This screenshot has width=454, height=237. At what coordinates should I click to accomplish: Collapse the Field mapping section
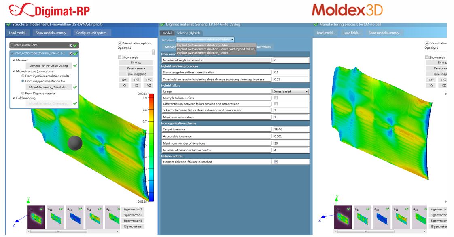point(14,98)
